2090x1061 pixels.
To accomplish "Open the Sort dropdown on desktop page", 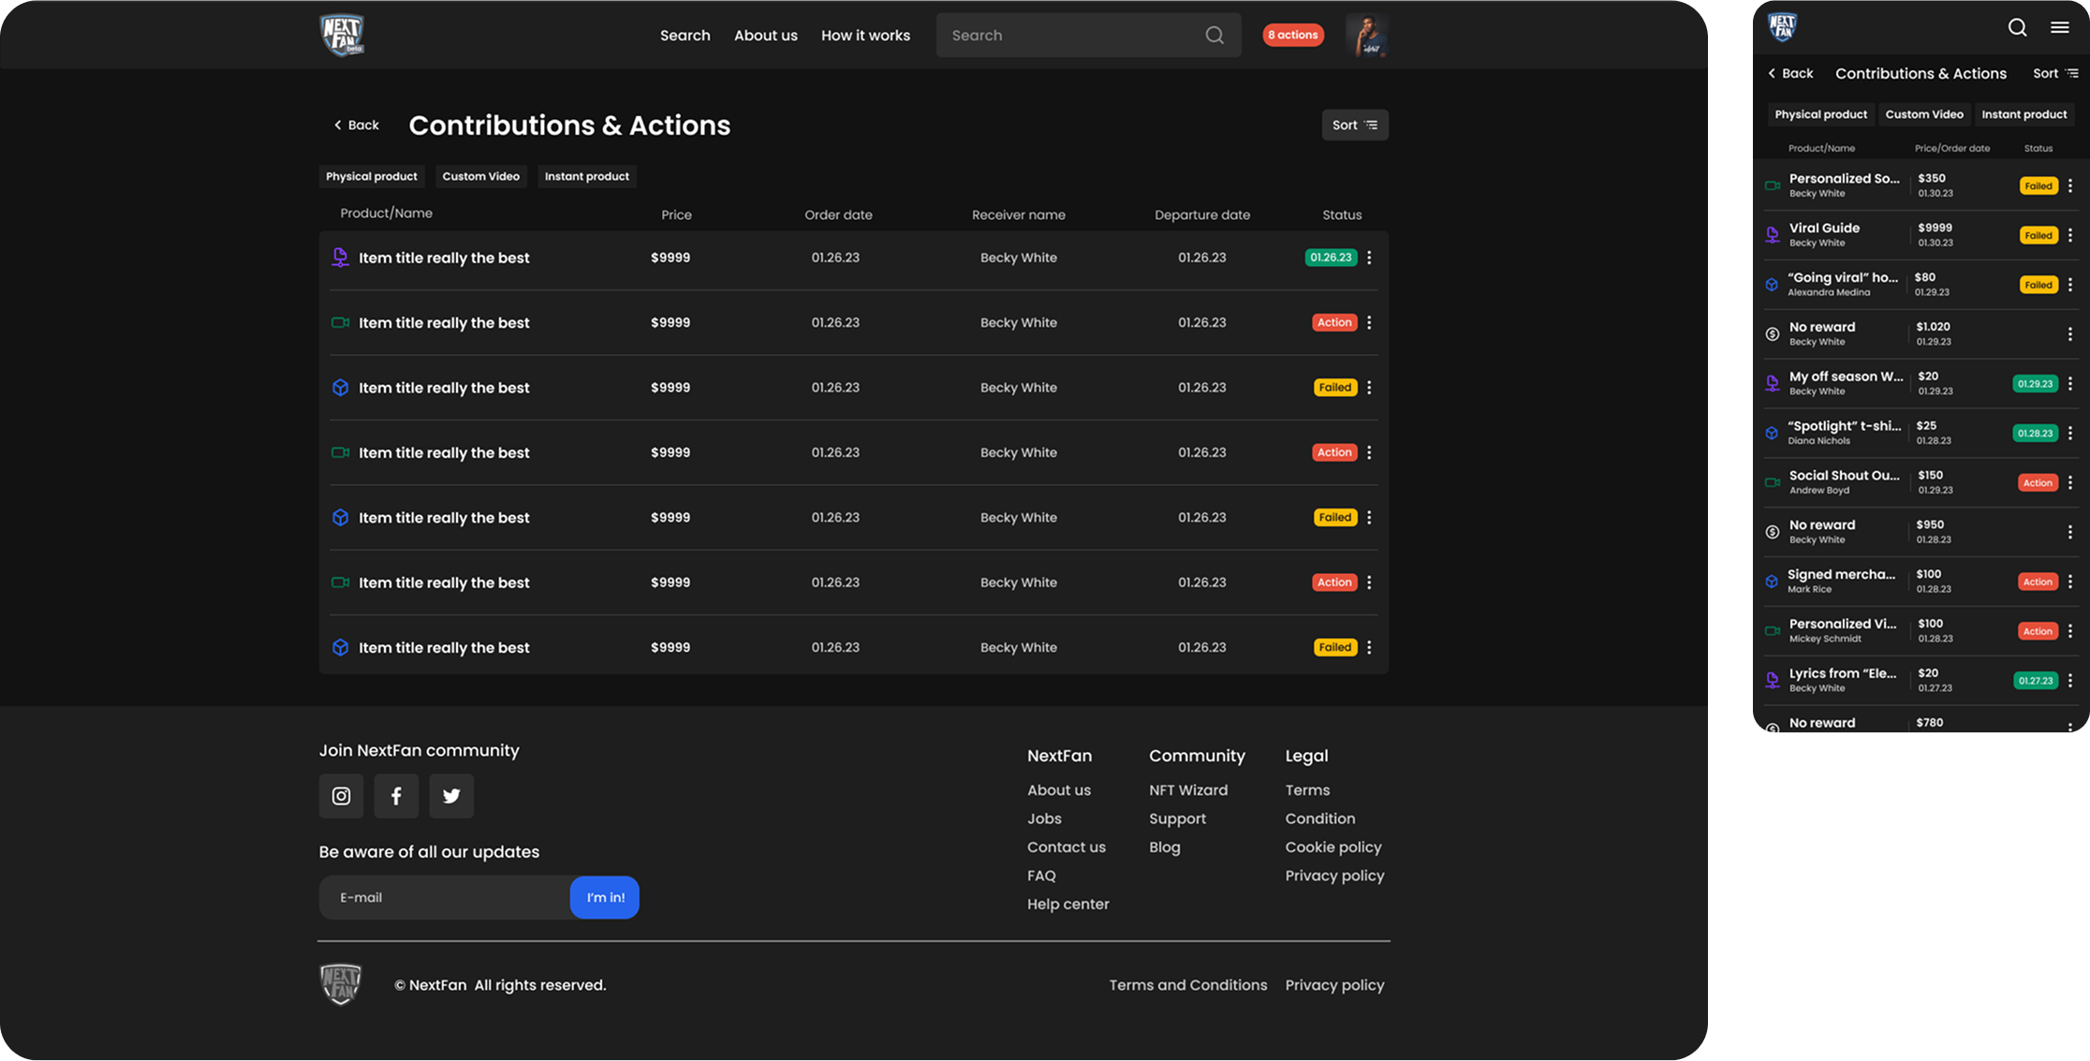I will click(x=1355, y=125).
